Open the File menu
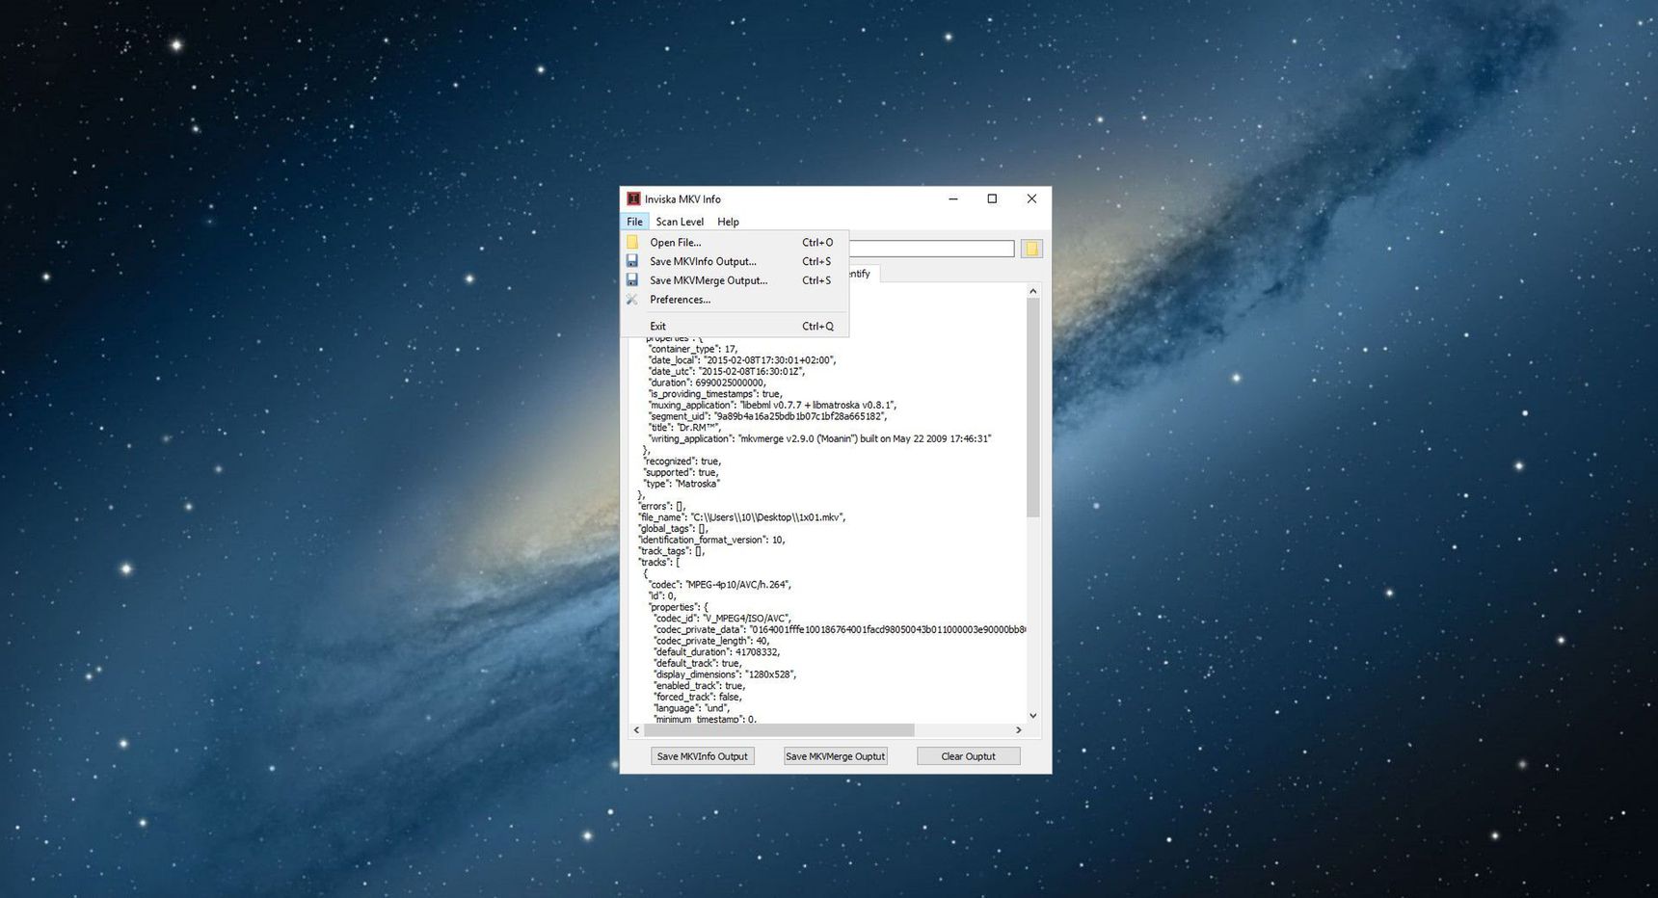This screenshot has width=1658, height=898. tap(634, 222)
